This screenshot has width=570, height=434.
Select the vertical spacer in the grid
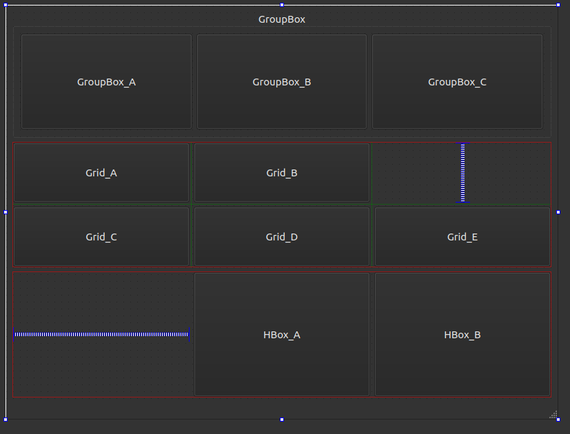coord(462,173)
